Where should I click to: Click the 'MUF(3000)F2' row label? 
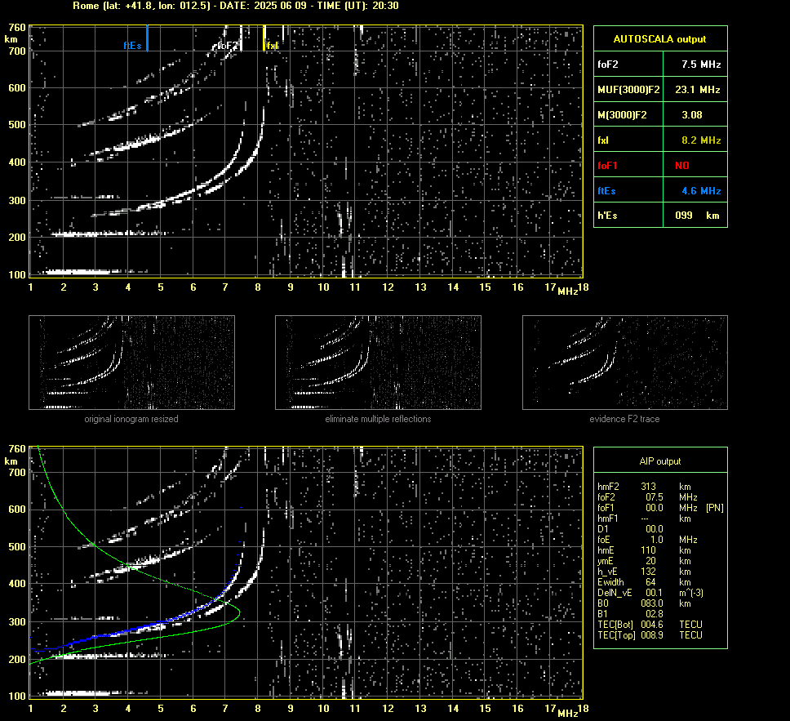[628, 90]
